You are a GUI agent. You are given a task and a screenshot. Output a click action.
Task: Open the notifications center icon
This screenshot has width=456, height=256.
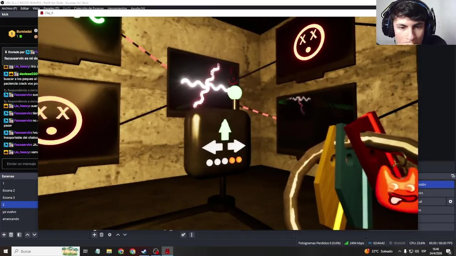[449, 251]
